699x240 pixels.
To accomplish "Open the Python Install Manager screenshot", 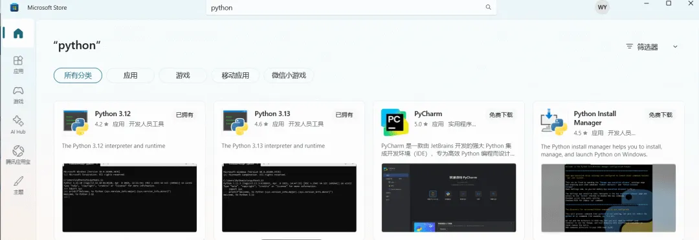I will [608, 198].
